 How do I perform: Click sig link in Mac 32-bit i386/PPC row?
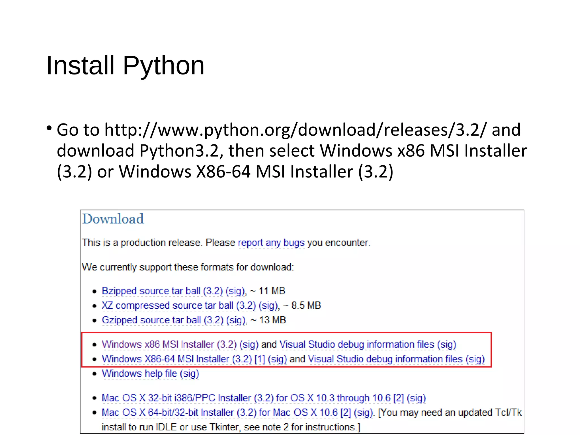(x=416, y=398)
